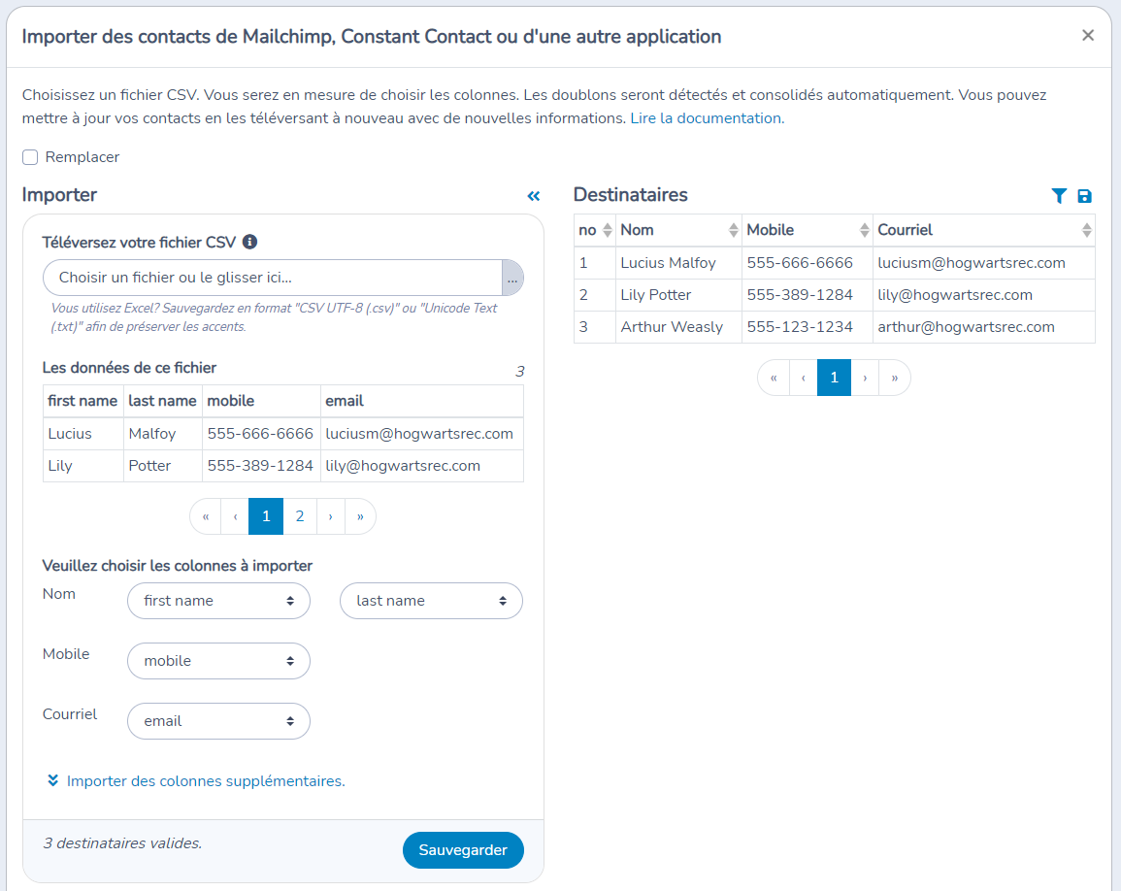
Task: Select page 1 of file data preview
Action: (266, 516)
